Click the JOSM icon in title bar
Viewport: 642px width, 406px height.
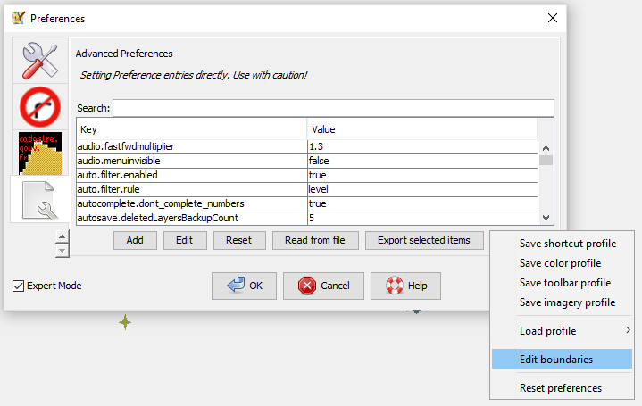17,18
